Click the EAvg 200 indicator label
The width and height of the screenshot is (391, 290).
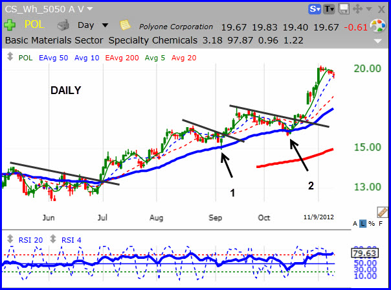pyautogui.click(x=122, y=58)
